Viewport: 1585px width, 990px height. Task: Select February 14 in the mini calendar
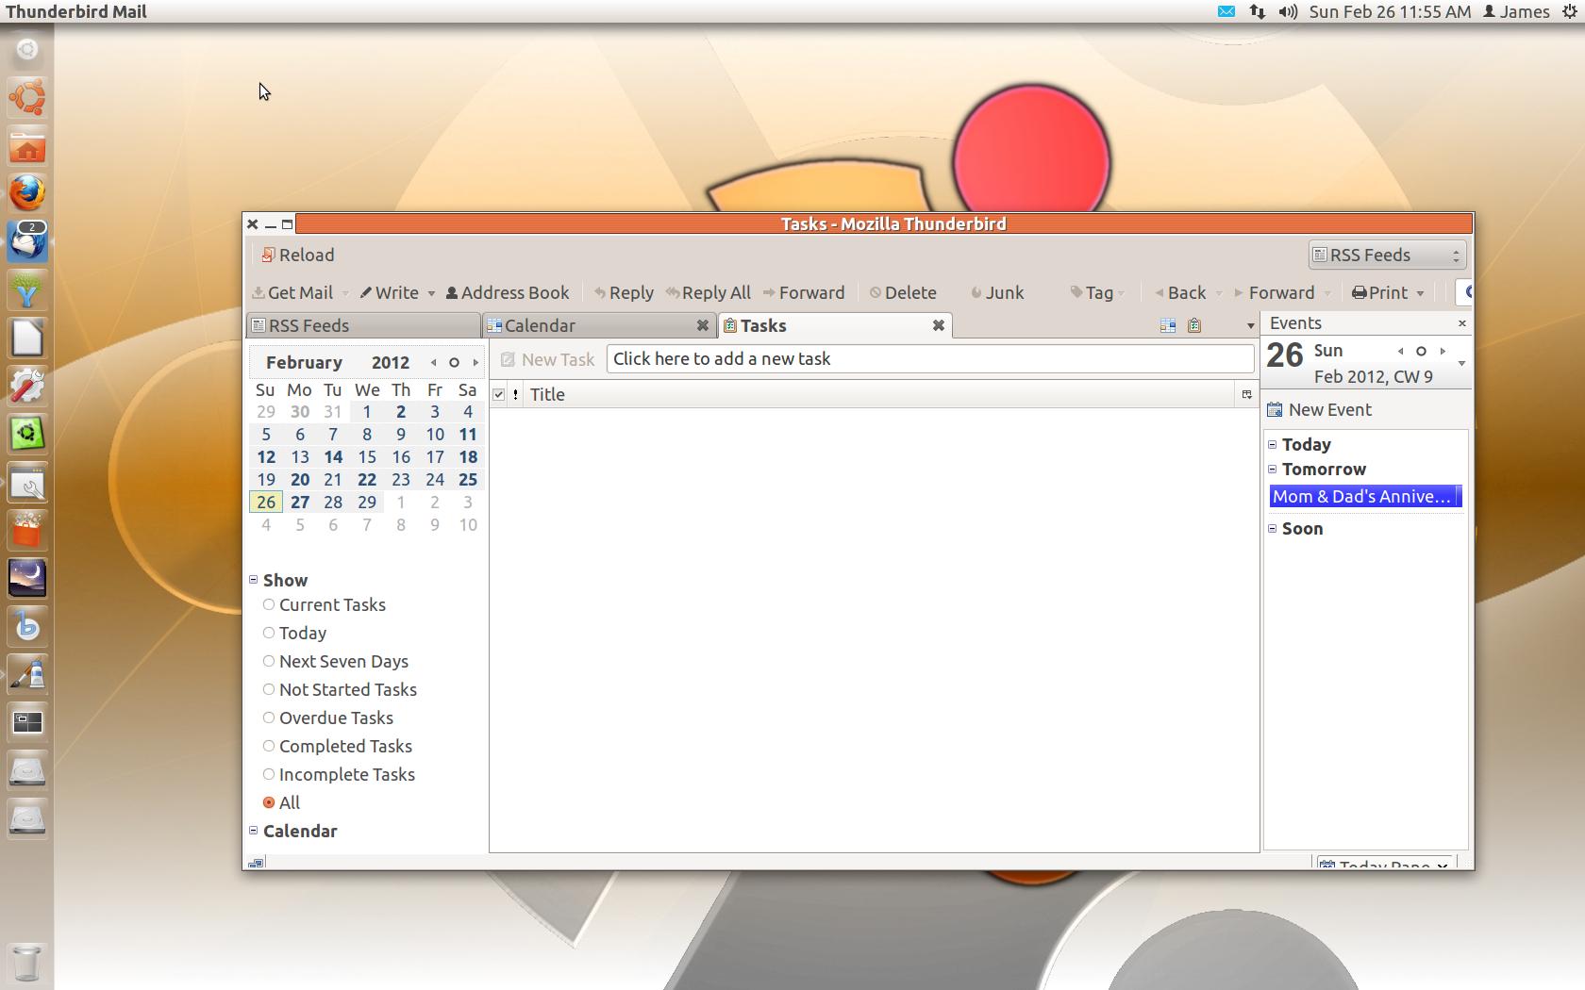point(333,457)
